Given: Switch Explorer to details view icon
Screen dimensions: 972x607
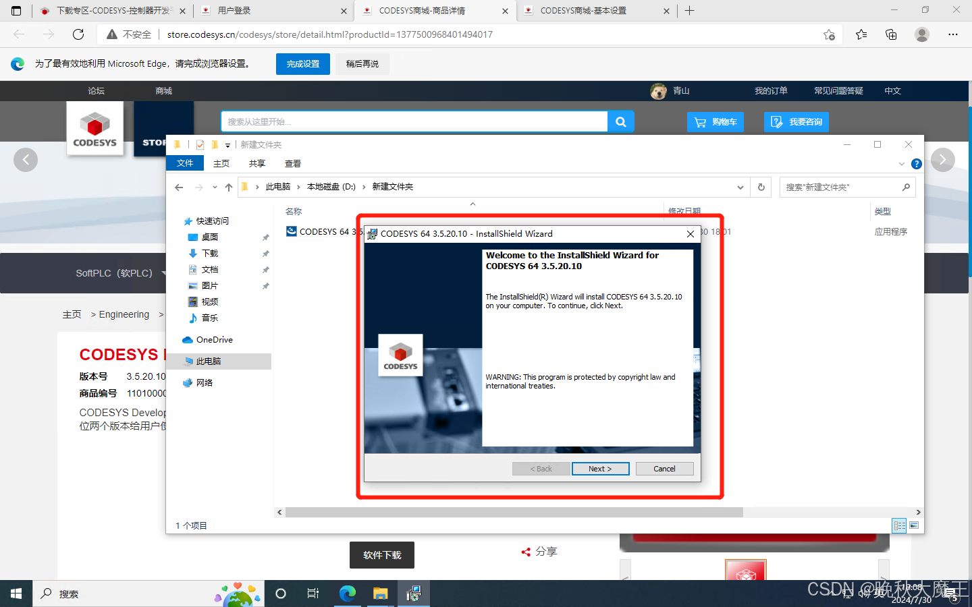Looking at the screenshot, I should coord(899,525).
